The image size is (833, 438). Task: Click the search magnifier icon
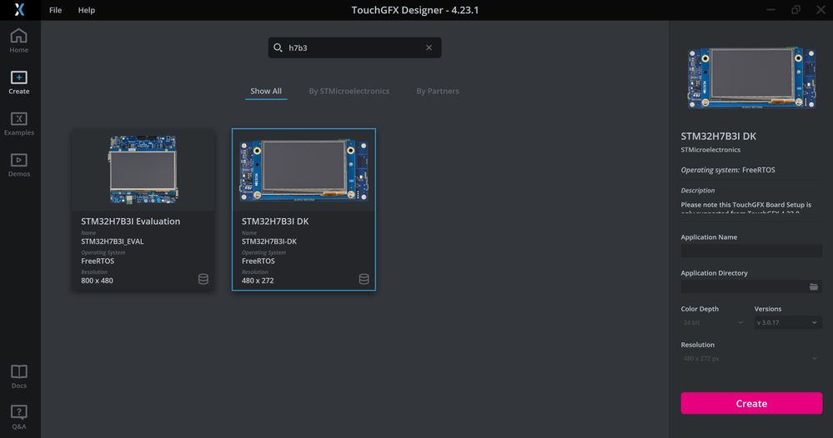coord(278,47)
